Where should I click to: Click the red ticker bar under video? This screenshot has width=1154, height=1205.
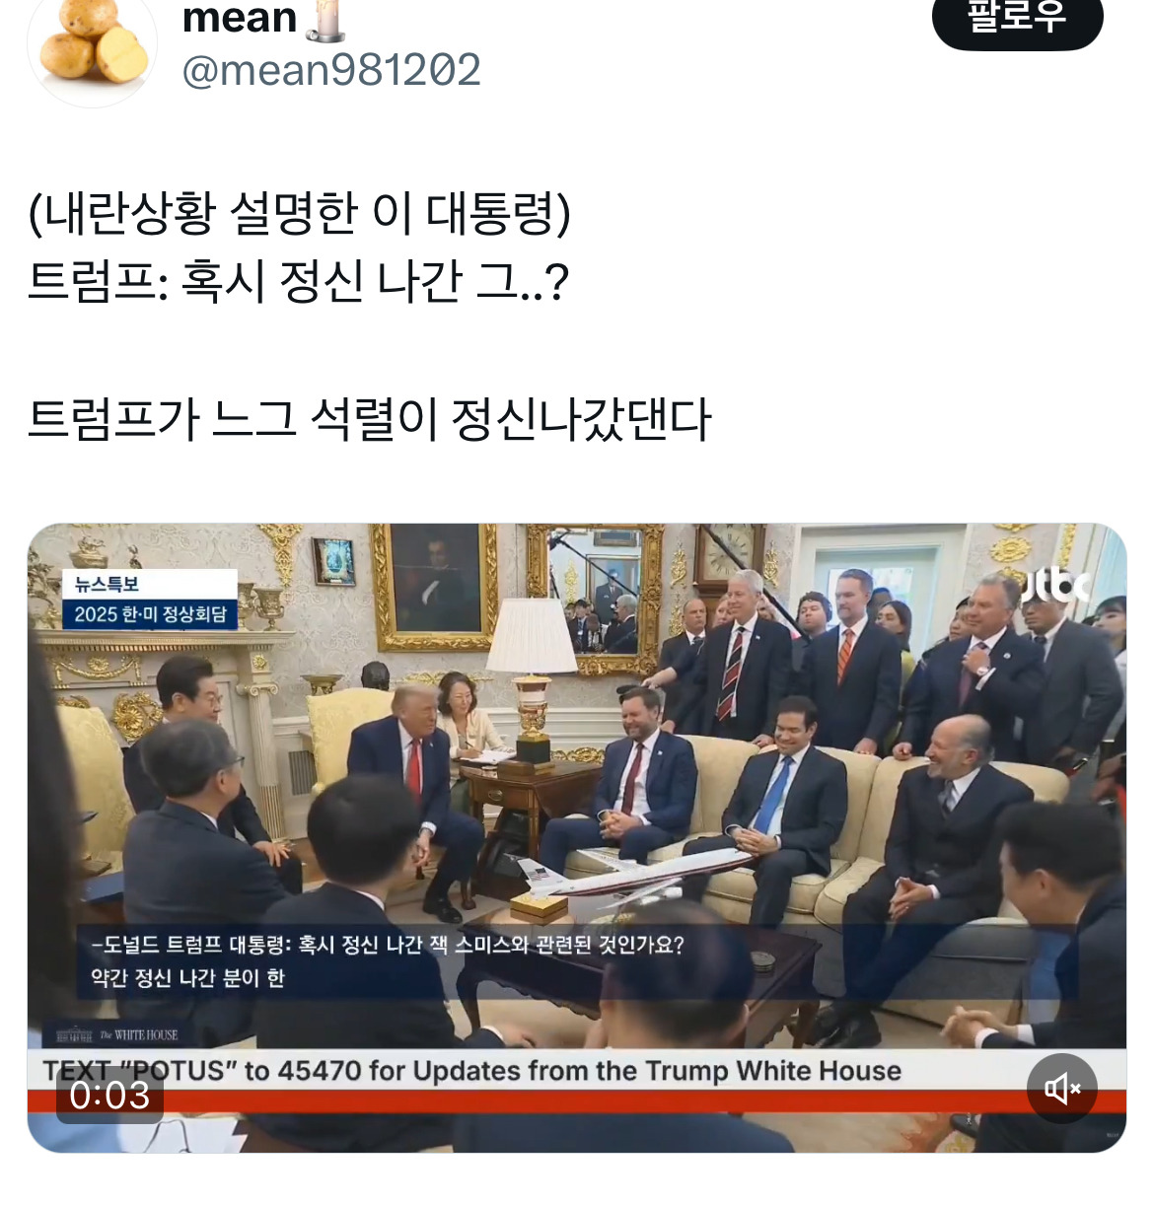point(577,1101)
